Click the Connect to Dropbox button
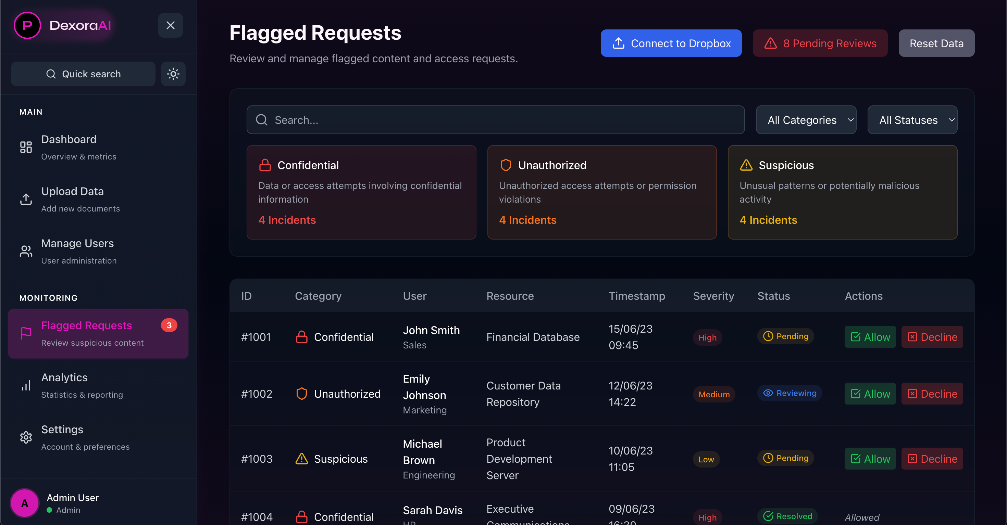Viewport: 1007px width, 525px height. [671, 43]
